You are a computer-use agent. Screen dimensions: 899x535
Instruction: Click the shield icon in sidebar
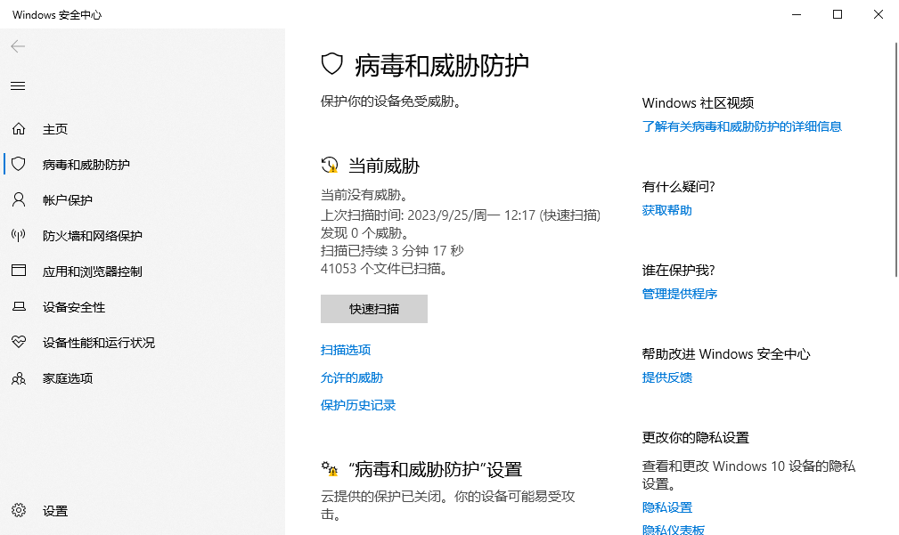(19, 165)
